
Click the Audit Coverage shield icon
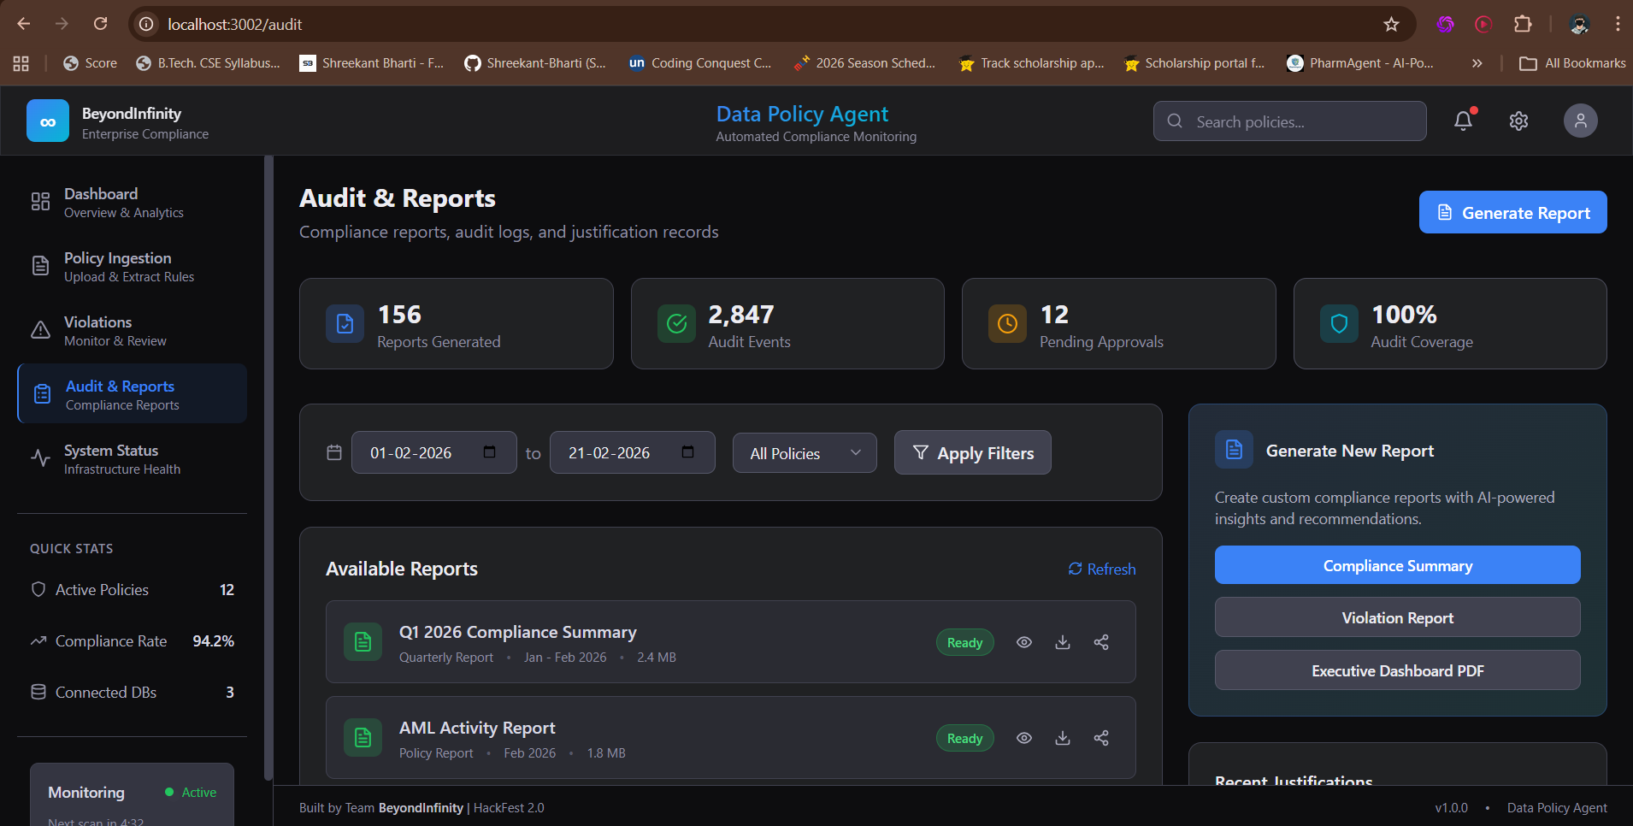point(1339,324)
